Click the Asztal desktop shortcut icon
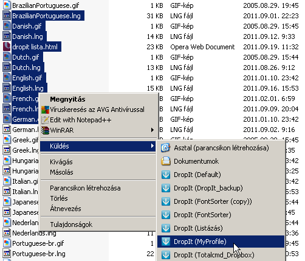Screen dimensions: 305x261 pos(166,148)
